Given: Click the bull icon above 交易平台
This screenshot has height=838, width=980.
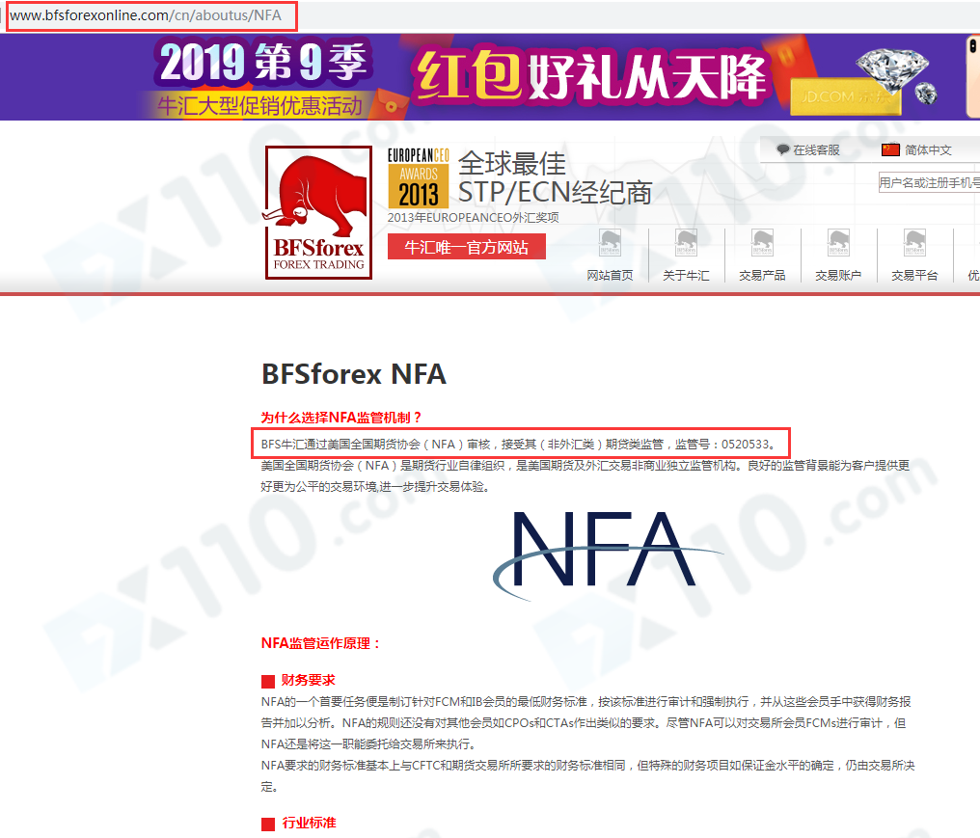Looking at the screenshot, I should pos(915,242).
